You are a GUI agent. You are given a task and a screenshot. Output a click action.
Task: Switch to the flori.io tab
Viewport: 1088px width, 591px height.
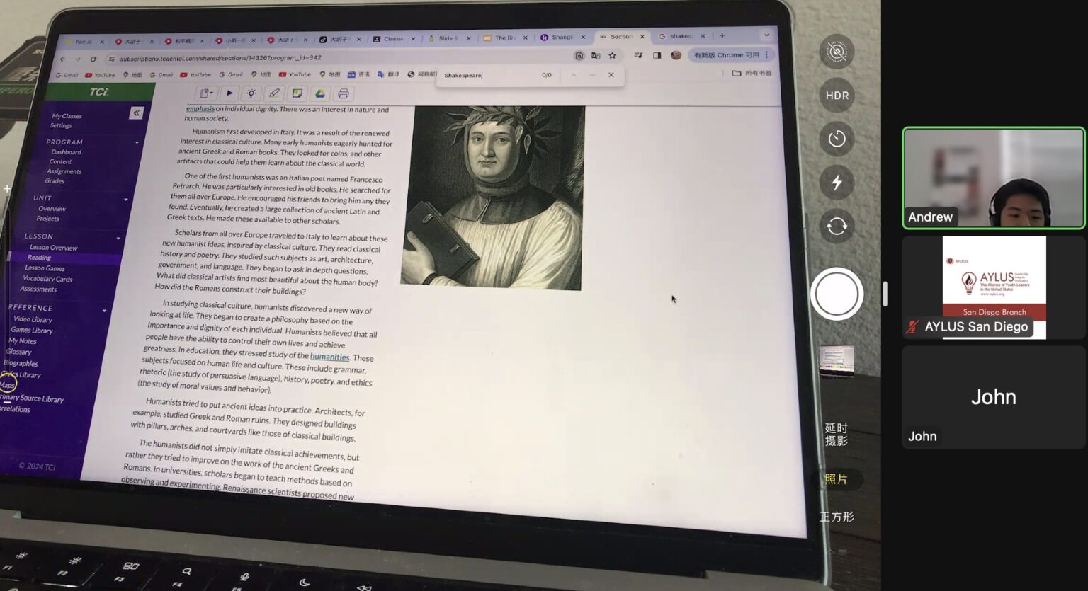[84, 42]
